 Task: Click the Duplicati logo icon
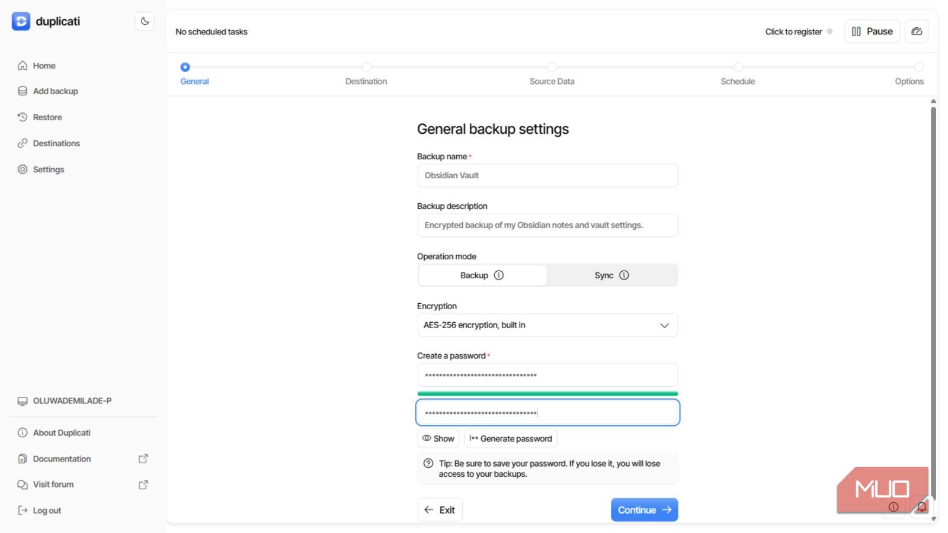pyautogui.click(x=21, y=21)
